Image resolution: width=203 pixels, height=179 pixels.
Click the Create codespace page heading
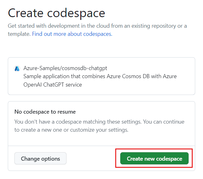tap(57, 13)
